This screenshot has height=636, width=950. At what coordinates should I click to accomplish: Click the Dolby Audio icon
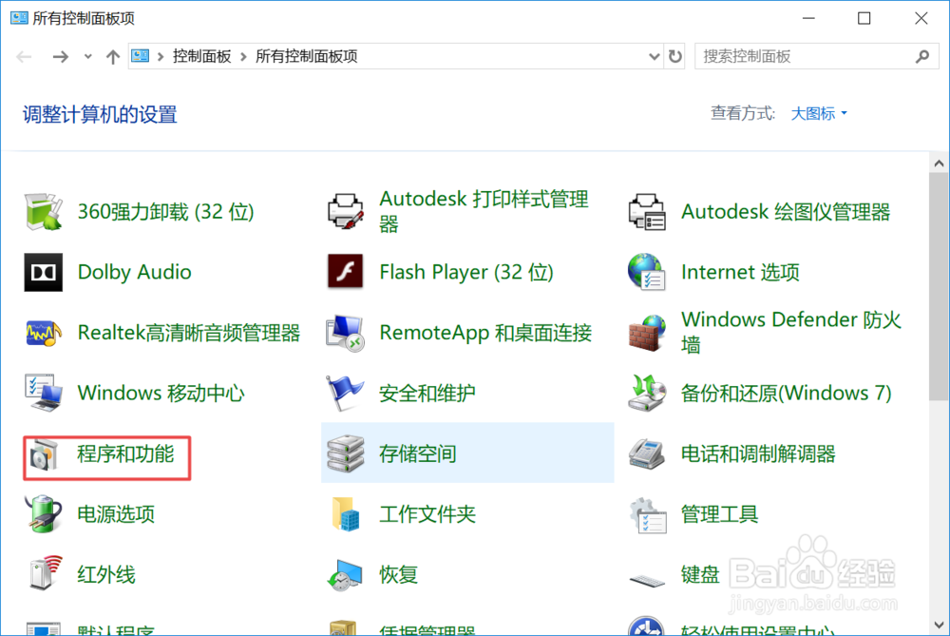click(43, 272)
